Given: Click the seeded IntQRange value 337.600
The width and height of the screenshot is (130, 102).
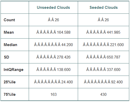Looking at the screenshot, I should [114, 70].
